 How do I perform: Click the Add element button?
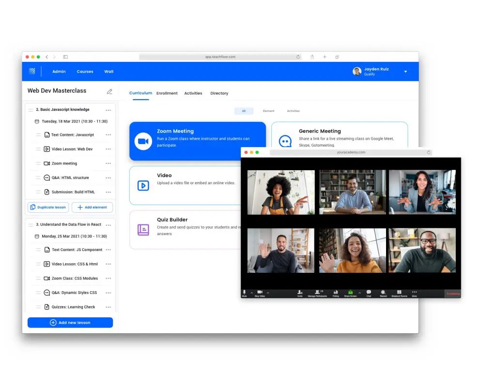(92, 207)
